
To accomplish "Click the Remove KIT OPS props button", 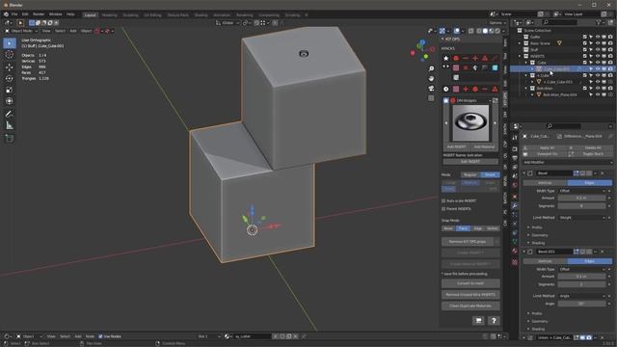I will tap(468, 242).
